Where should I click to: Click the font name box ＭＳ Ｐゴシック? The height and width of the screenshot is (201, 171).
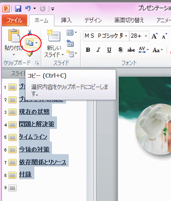[104, 36]
